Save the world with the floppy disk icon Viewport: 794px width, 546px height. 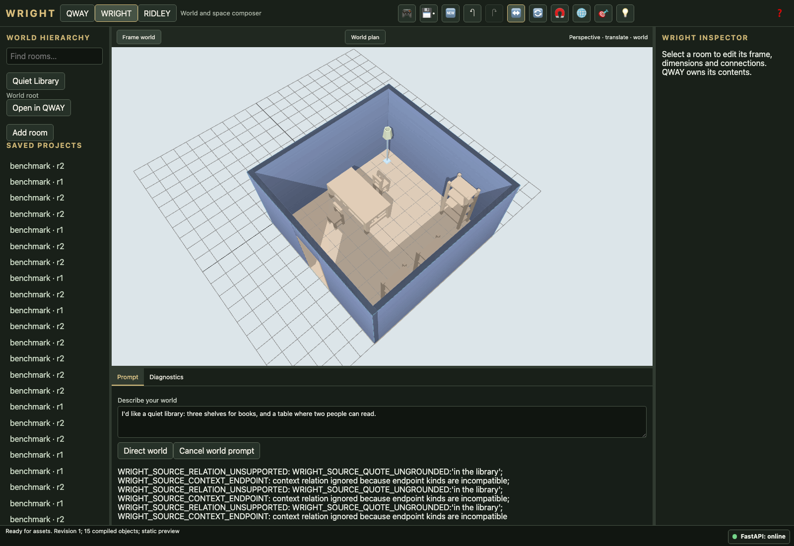(429, 13)
